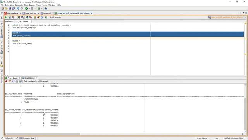Image resolution: width=248 pixels, height=140 pixels.
Task: Click the Redo arrow icon
Action: click(x=22, y=9)
